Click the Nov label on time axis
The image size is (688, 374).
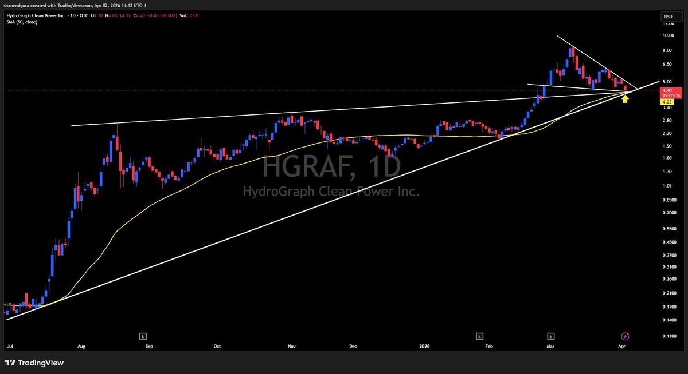(291, 347)
